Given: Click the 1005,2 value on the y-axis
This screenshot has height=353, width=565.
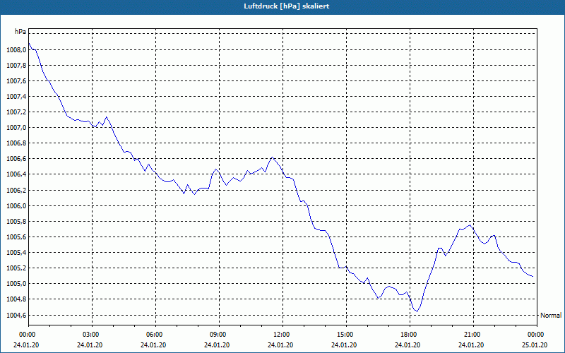Looking at the screenshot, I should tap(16, 268).
